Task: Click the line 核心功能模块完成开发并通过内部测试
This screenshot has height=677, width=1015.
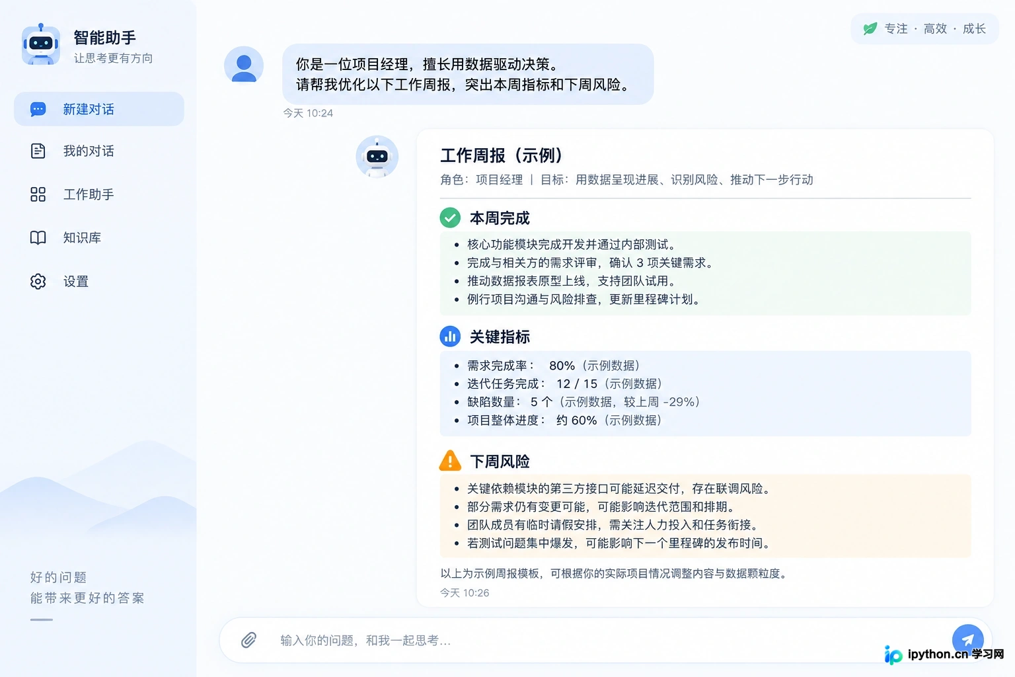Action: coord(572,245)
